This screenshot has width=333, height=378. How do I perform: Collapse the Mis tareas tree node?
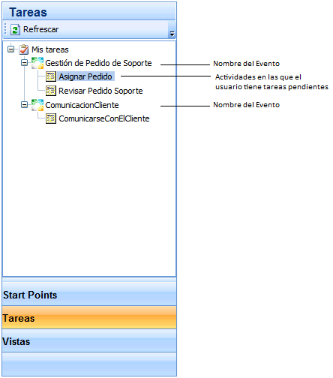[10, 49]
